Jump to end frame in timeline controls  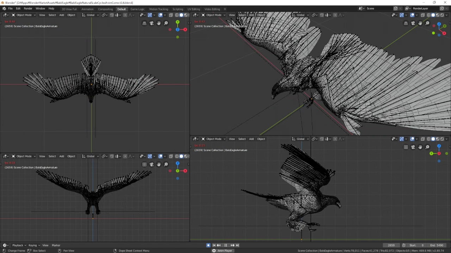[x=237, y=245]
